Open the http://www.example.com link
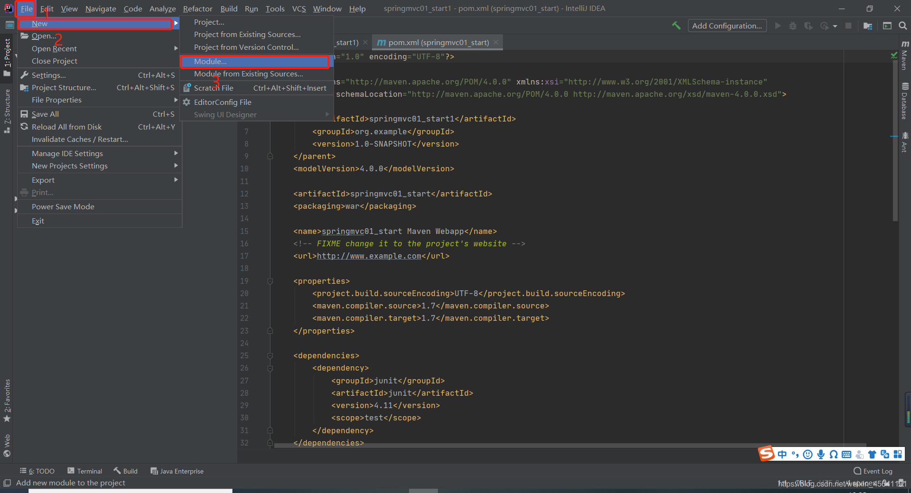 coord(369,256)
